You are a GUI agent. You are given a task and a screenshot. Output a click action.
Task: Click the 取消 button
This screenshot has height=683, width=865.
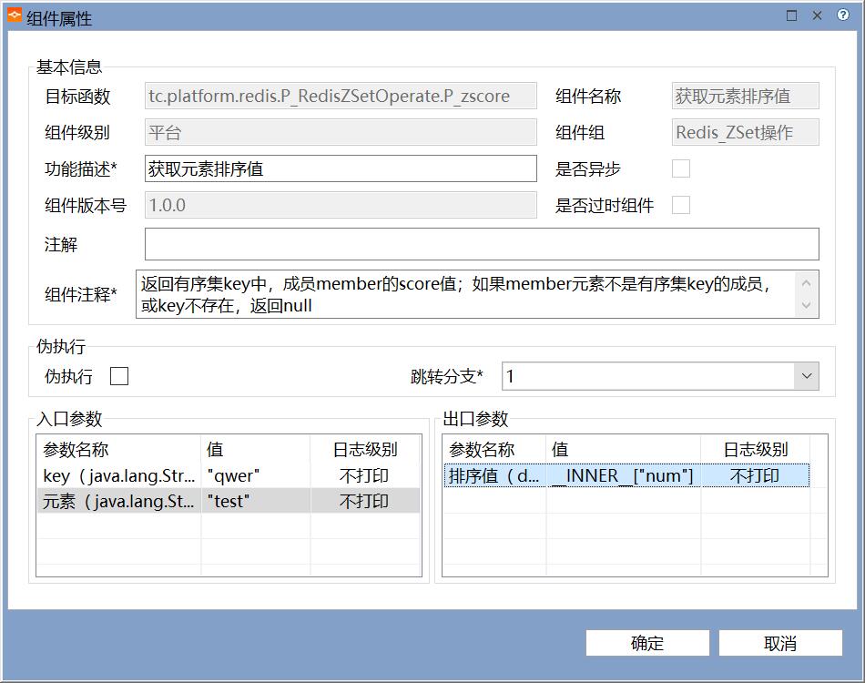pos(780,643)
